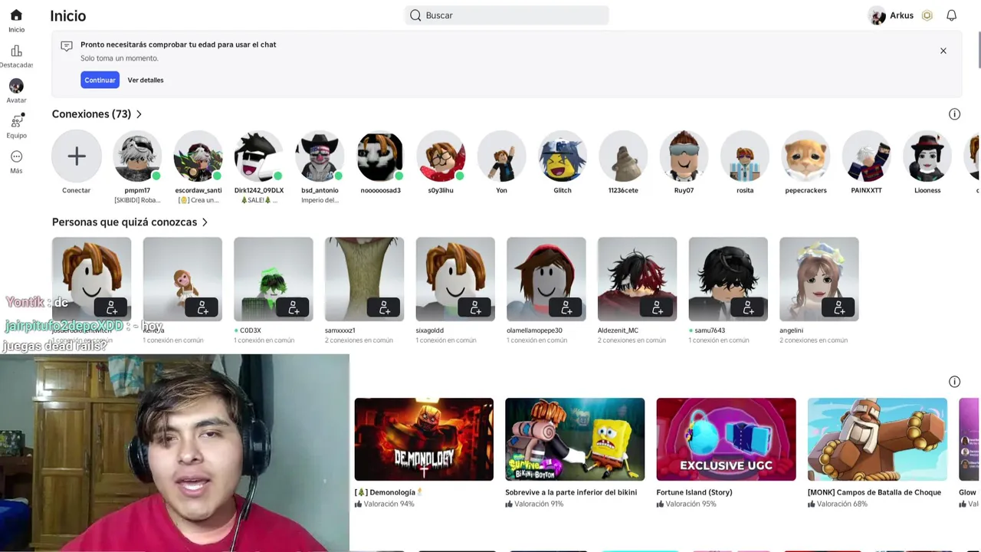The width and height of the screenshot is (981, 552).
Task: Open the Avatar sidebar icon
Action: point(16,86)
